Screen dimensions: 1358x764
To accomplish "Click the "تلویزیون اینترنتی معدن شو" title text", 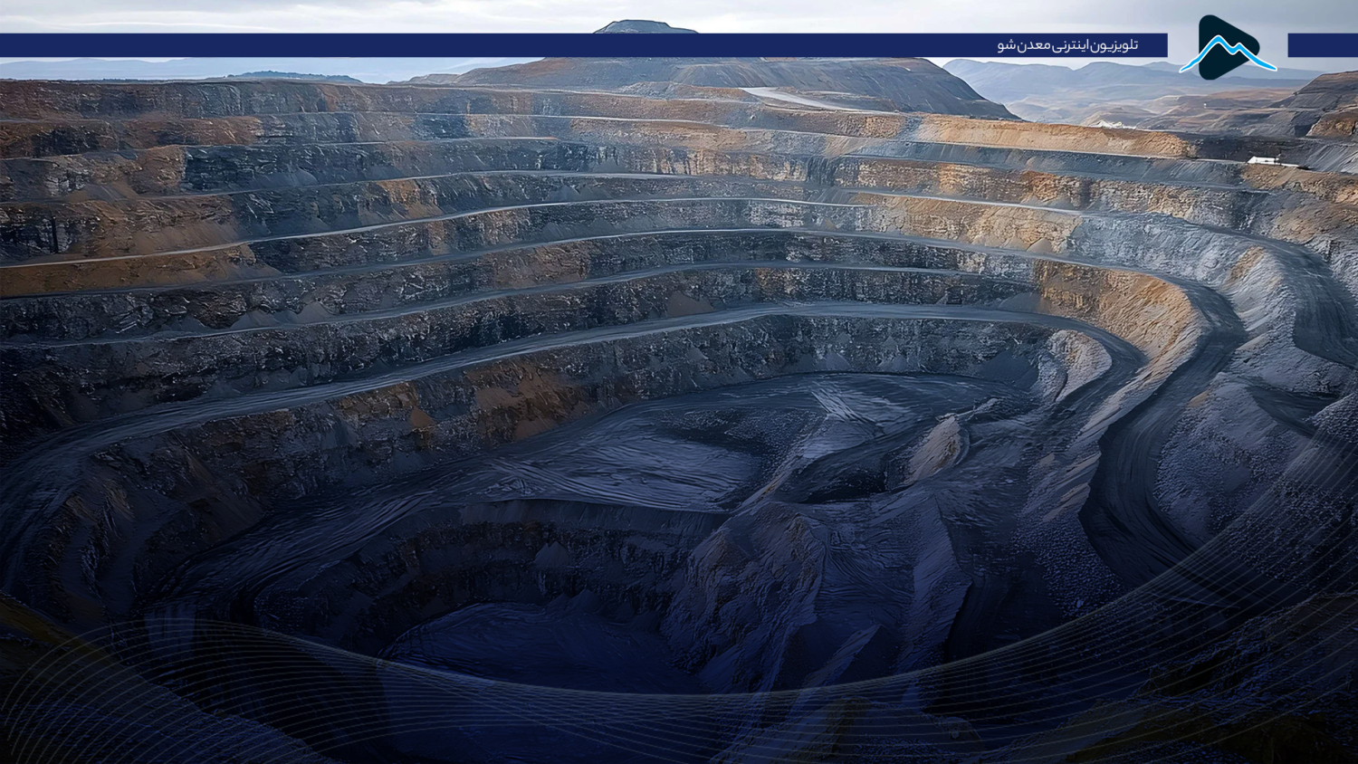I will coord(1067,45).
